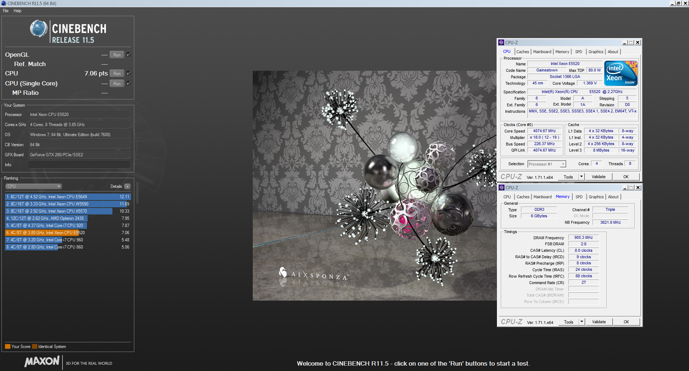
Task: Minimize the upper CPU-Z window
Action: pyautogui.click(x=624, y=42)
